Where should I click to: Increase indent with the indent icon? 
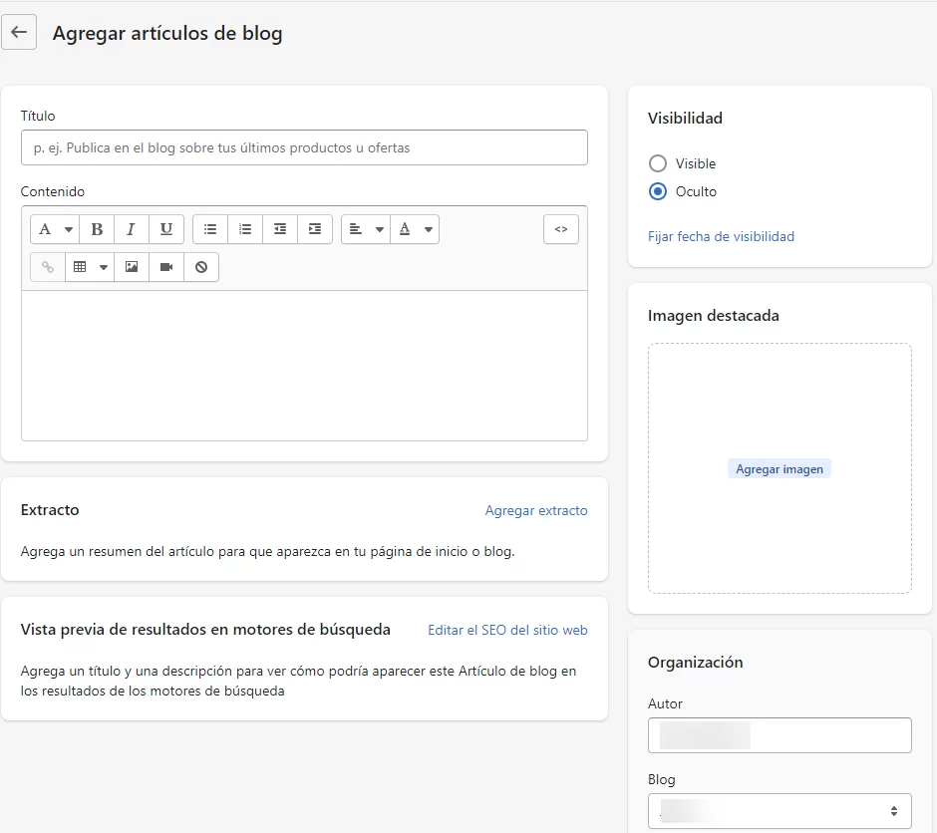pyautogui.click(x=314, y=229)
